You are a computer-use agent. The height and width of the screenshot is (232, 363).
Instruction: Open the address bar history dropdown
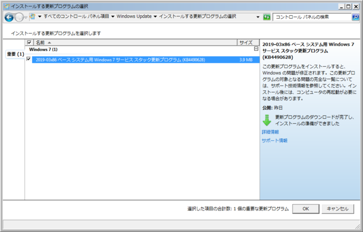[258, 17]
